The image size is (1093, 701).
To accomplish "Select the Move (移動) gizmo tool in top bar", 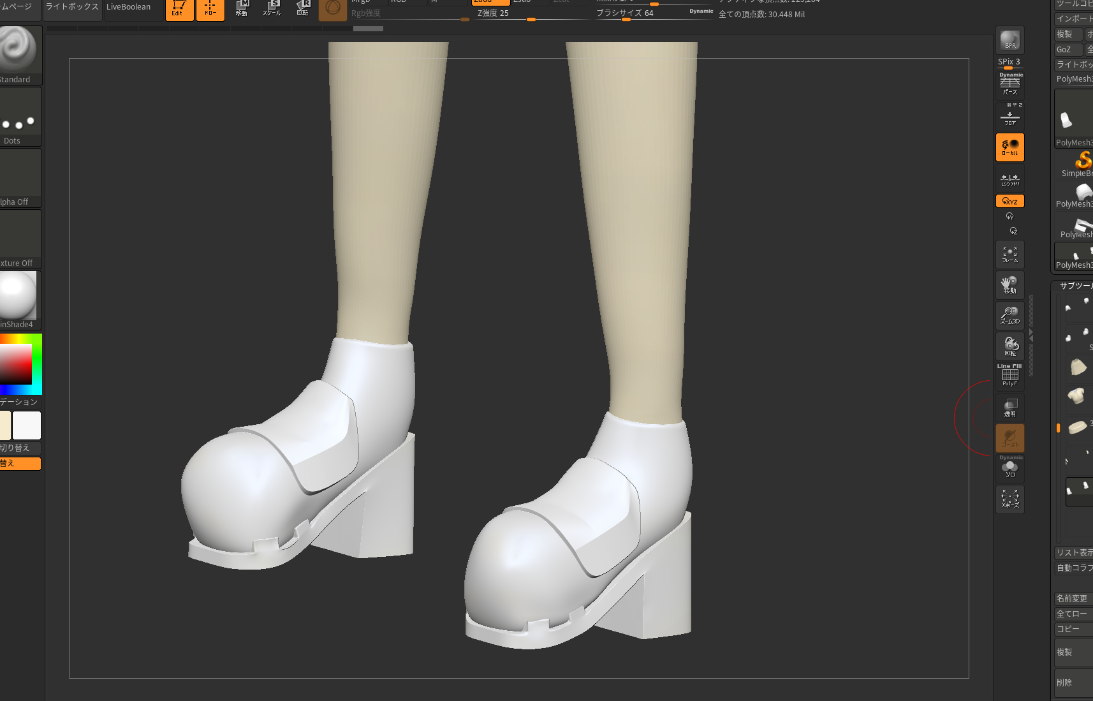I will [241, 9].
